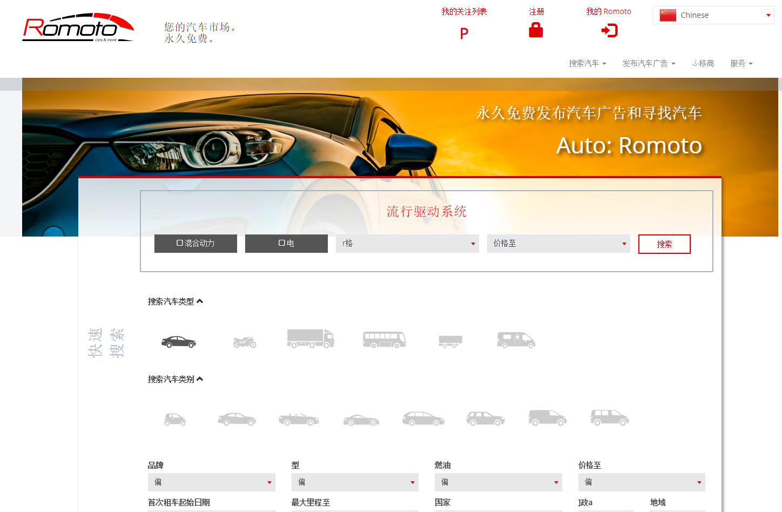Open the 品牌 brand dropdown
The image size is (782, 512).
pyautogui.click(x=212, y=482)
